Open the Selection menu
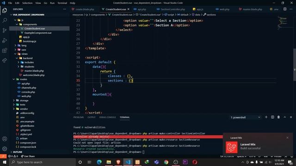Image resolution: width=296 pixels, height=166 pixels. [27, 3]
